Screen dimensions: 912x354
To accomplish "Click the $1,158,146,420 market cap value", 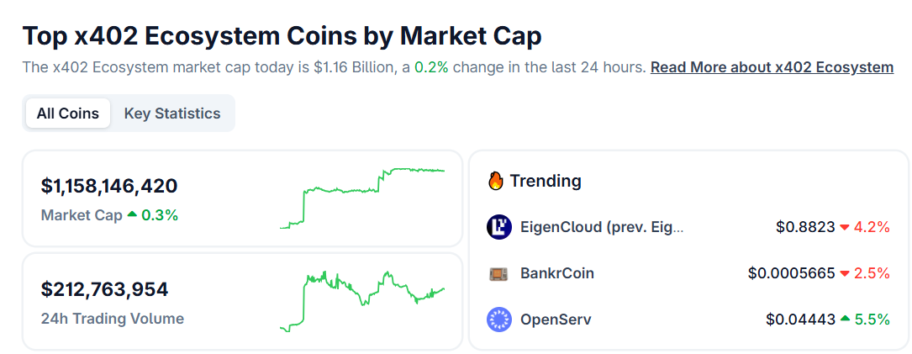I will (109, 186).
